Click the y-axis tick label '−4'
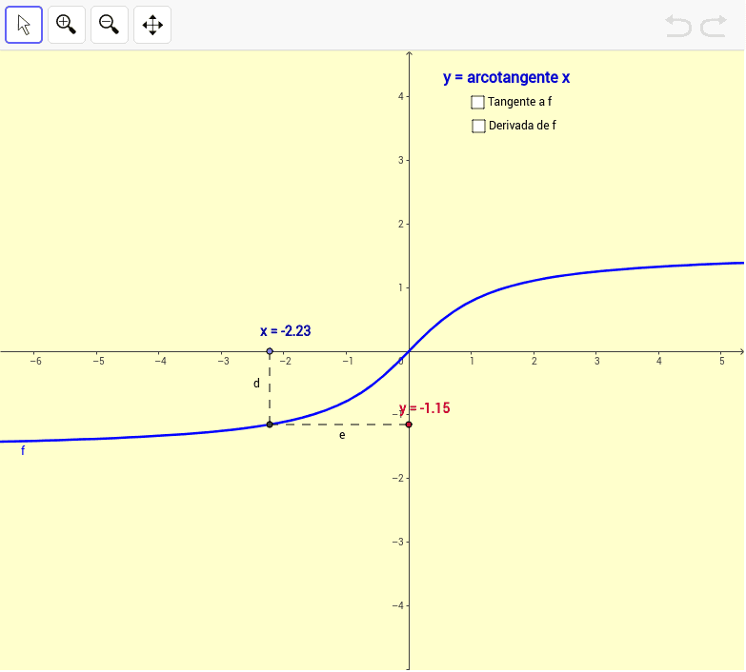 point(397,605)
